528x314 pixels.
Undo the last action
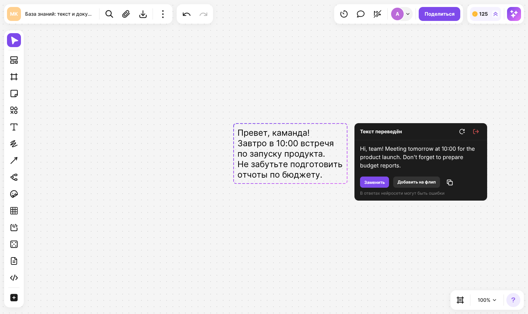pyautogui.click(x=186, y=14)
